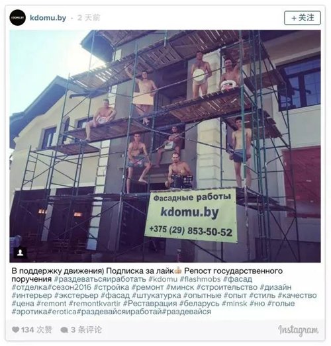
Task: Open hashtag #remontkvartir
Action: (x=95, y=304)
